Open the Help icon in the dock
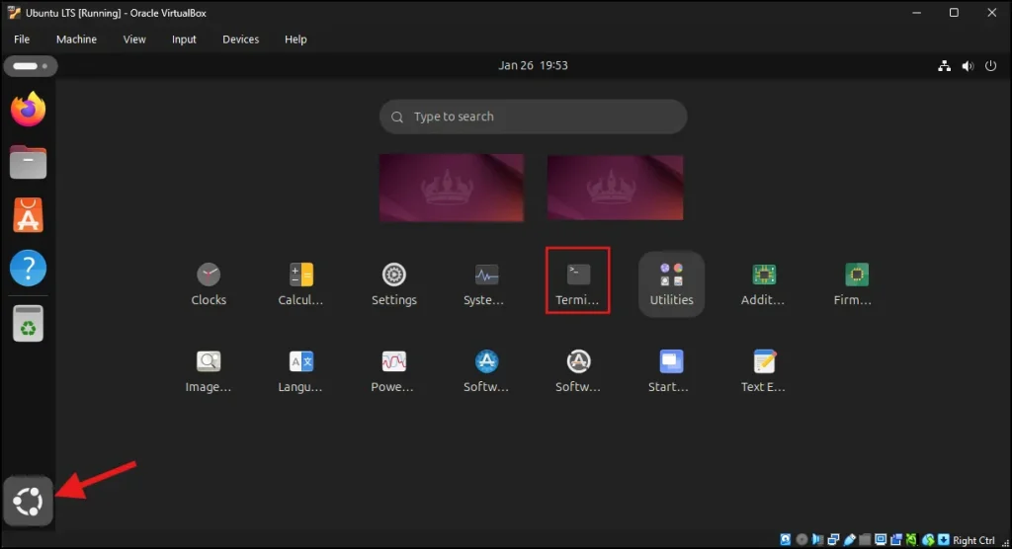 pos(28,268)
